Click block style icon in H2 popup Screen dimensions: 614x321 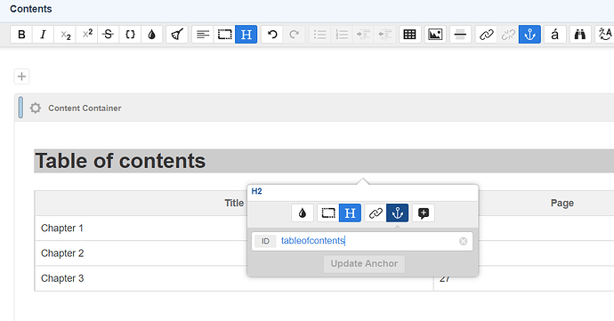328,213
